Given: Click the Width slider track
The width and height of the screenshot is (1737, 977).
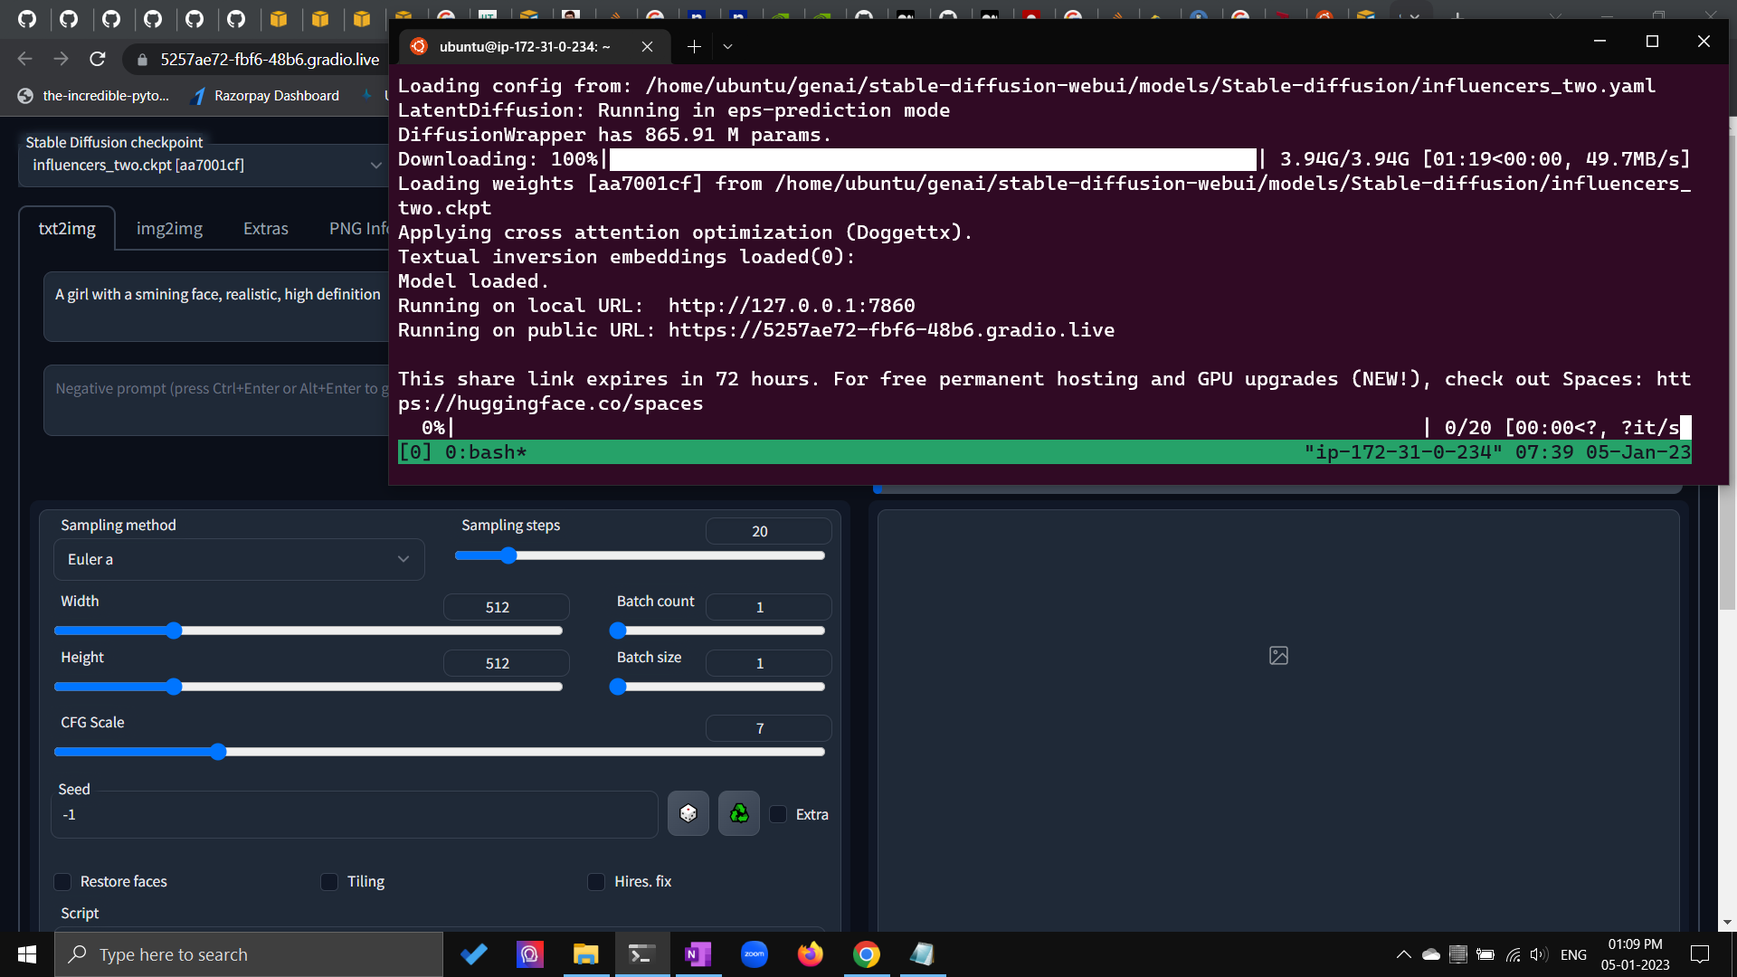Looking at the screenshot, I should [308, 631].
